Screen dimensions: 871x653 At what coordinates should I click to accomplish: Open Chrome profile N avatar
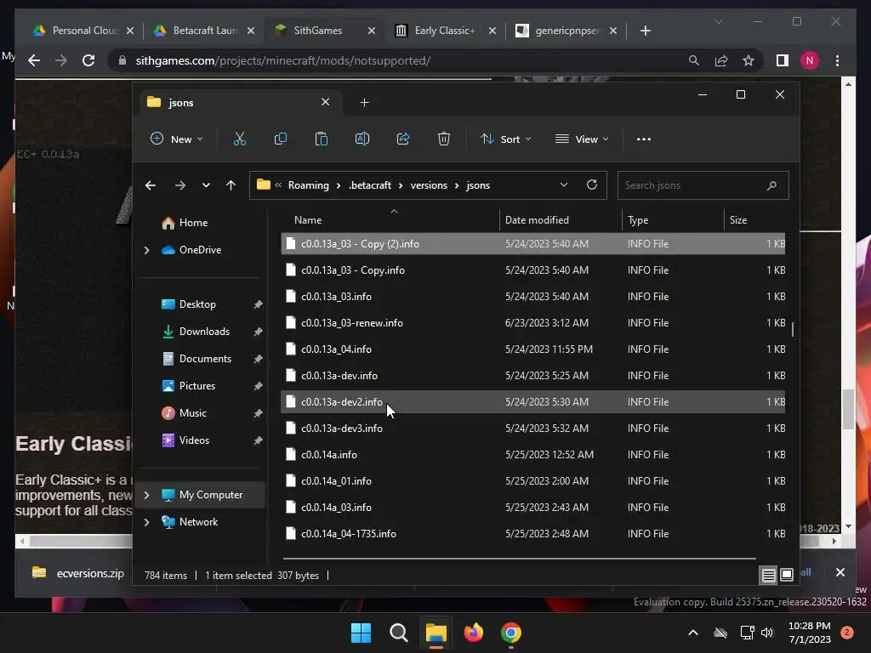tap(810, 60)
